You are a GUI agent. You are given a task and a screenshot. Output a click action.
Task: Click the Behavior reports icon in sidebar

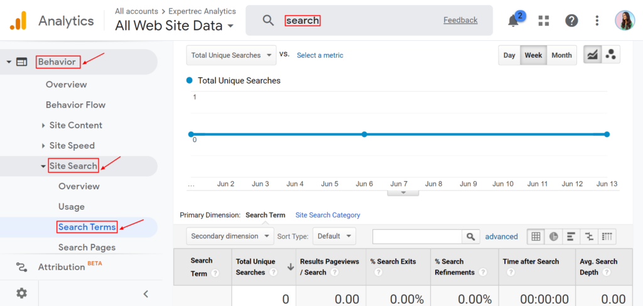point(21,62)
